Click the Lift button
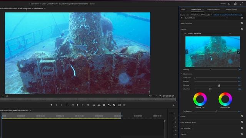The height and width of the screenshot is (138, 246). 94,105
